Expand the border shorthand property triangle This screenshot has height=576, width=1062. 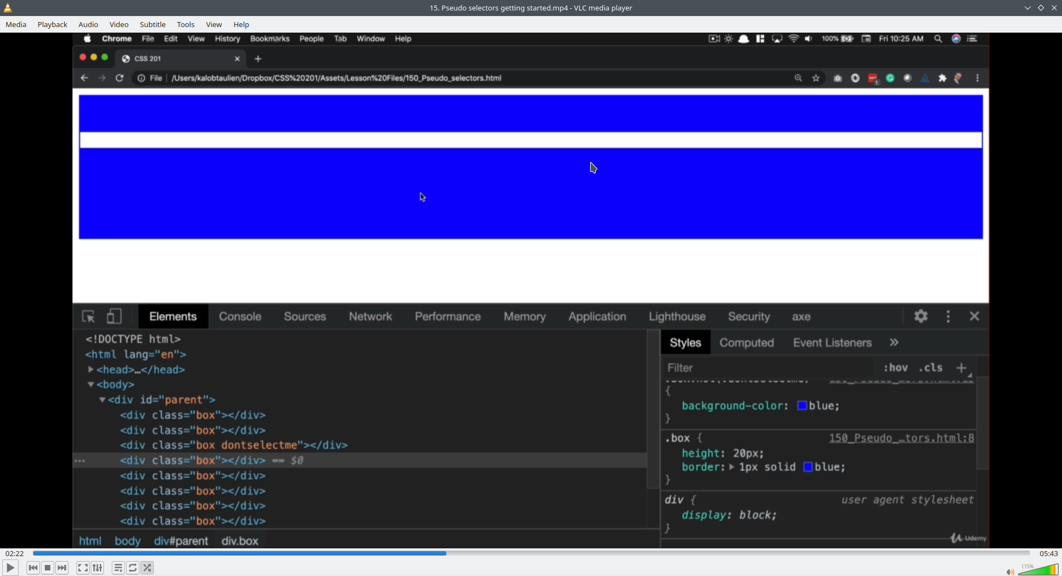coord(732,467)
